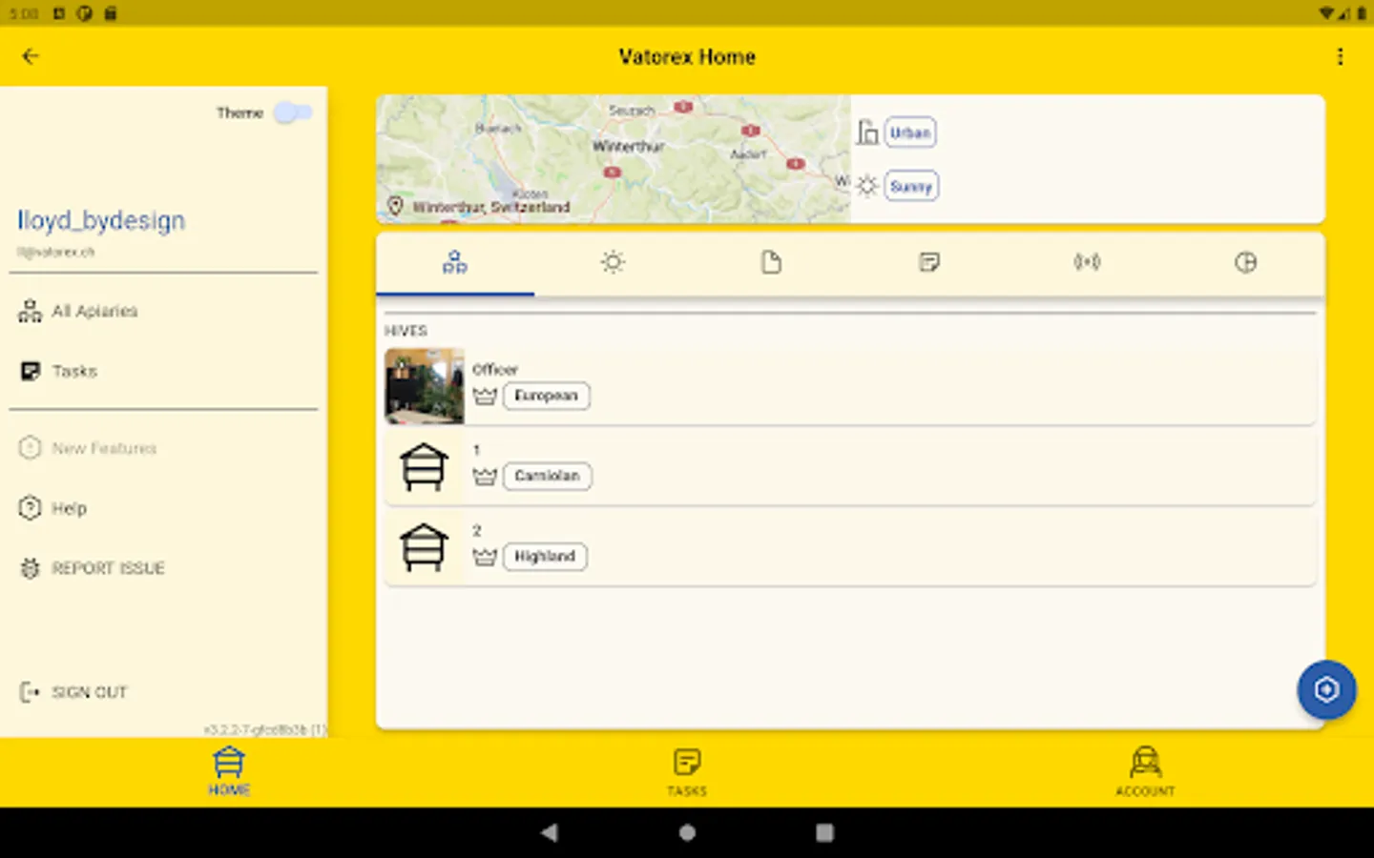Go to HOME in bottom navigation

tap(229, 771)
